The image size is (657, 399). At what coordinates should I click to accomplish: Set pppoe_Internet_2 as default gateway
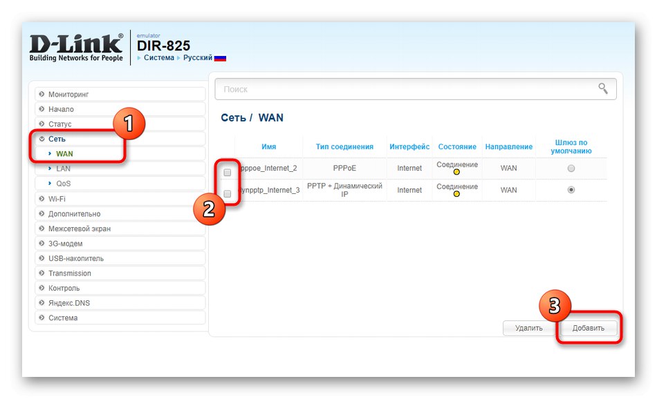click(571, 168)
